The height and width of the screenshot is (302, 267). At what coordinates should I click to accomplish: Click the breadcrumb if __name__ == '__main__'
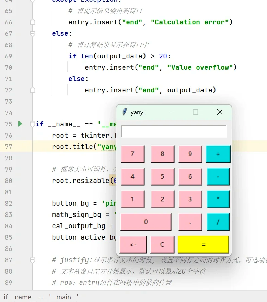tap(41, 297)
